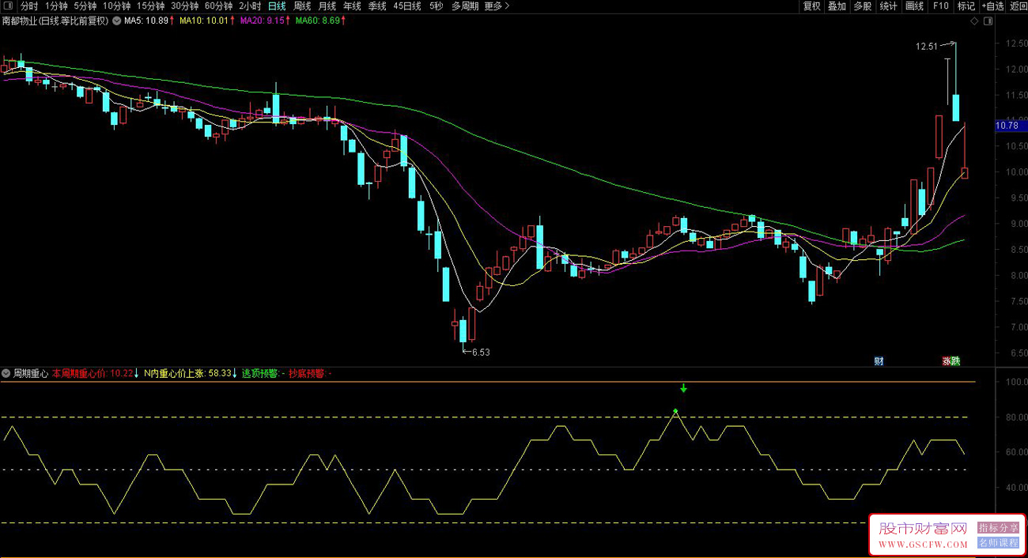Open the 周期重心 indicator dropdown

tap(7, 373)
